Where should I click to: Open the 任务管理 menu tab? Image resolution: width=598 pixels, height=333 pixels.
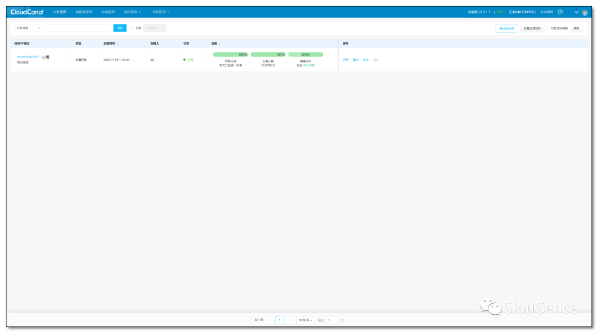[59, 12]
